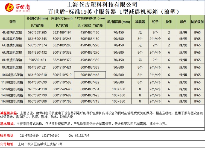Select the 公司地址 address text
Viewport: 205px width, 148px height.
[40, 144]
